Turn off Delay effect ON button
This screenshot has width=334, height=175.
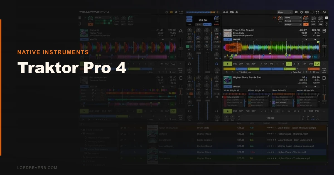(x=306, y=24)
